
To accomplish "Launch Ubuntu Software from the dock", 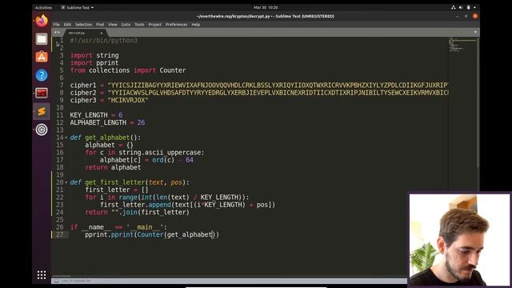I will point(42,57).
